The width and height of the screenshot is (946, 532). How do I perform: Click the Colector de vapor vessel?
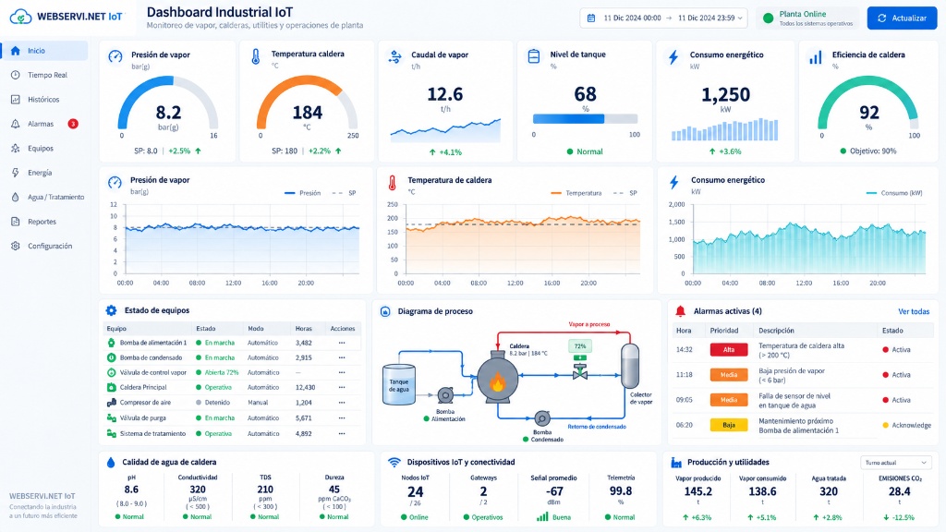click(630, 367)
